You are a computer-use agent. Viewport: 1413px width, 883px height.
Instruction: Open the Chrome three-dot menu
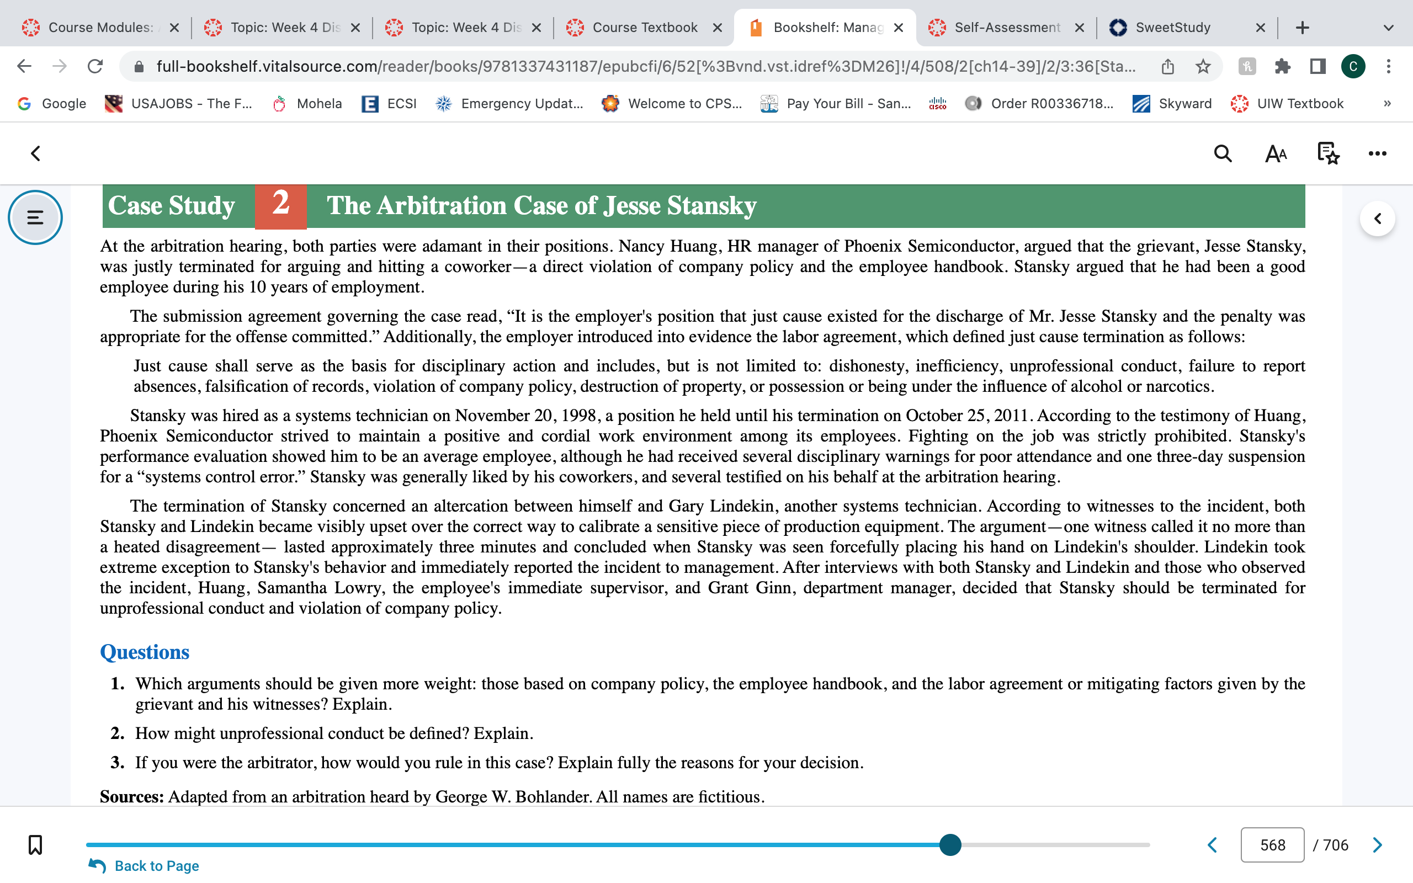(x=1389, y=66)
